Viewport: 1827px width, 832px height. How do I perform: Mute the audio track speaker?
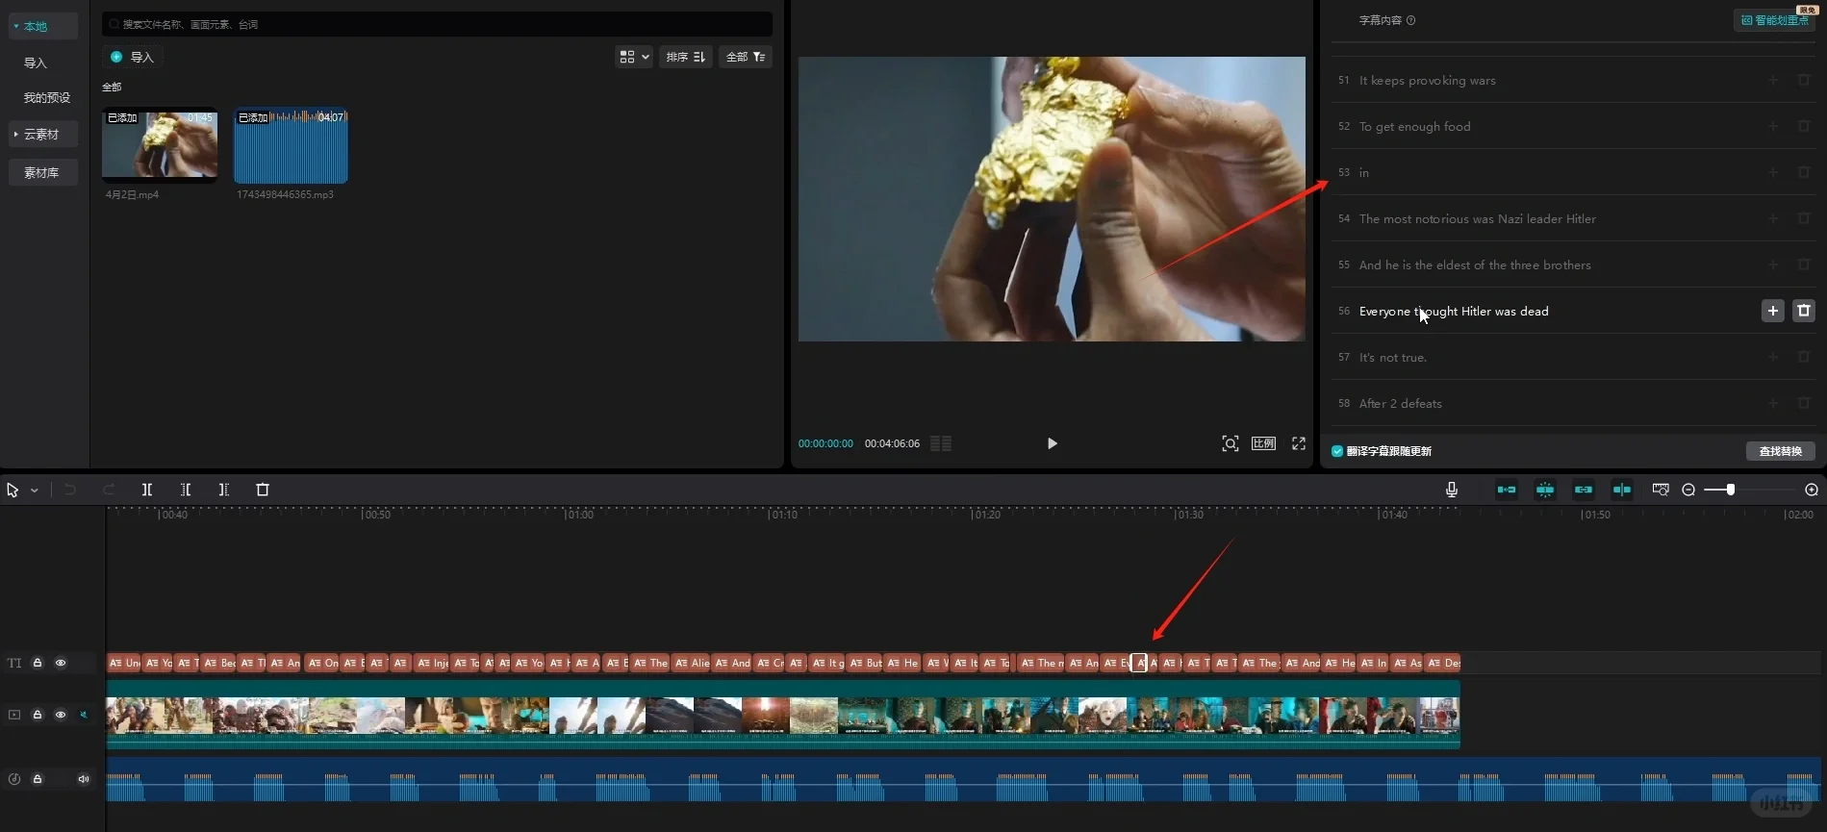pyautogui.click(x=84, y=779)
